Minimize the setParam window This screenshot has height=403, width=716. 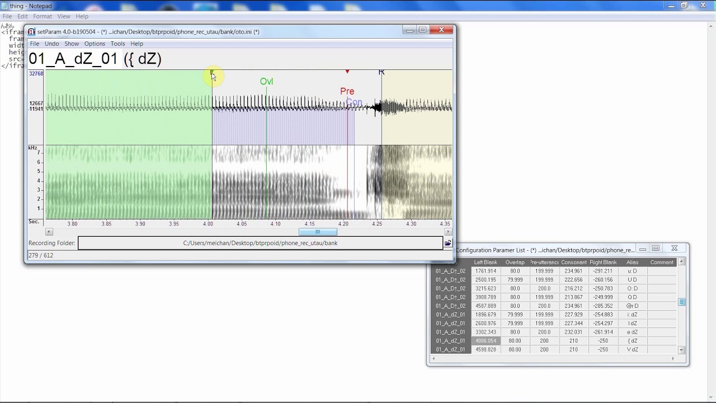[x=409, y=30]
